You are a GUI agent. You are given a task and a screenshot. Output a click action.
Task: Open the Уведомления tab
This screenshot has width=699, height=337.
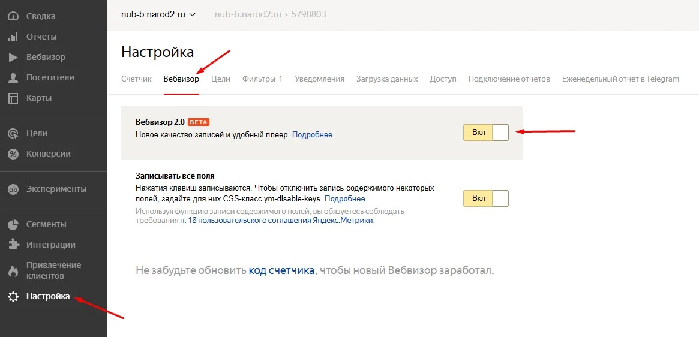pyautogui.click(x=320, y=79)
